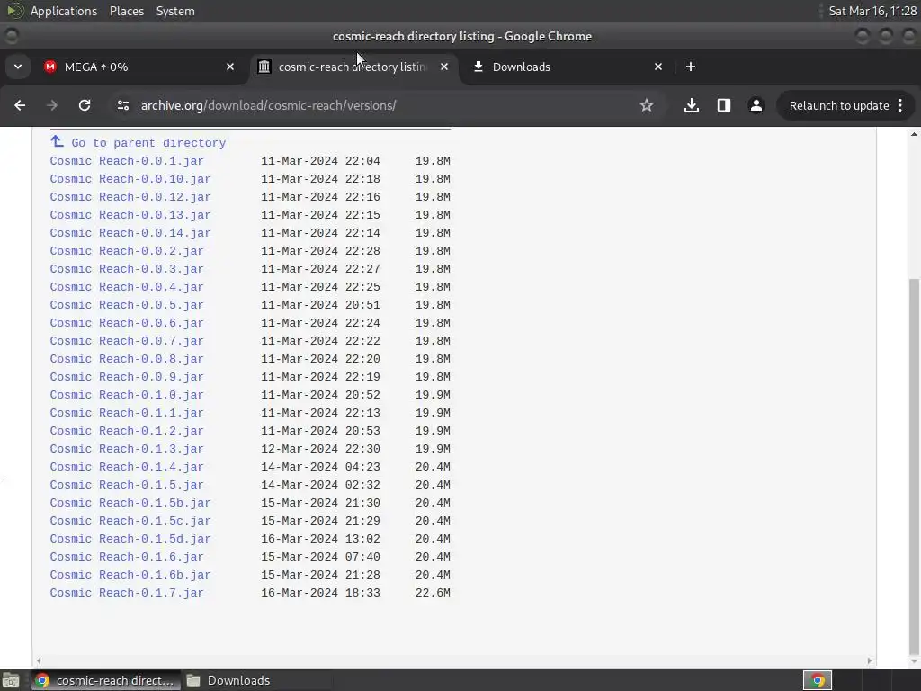Click Cosmic Reach-0.1.4.jar
Image resolution: width=921 pixels, height=691 pixels.
point(127,467)
